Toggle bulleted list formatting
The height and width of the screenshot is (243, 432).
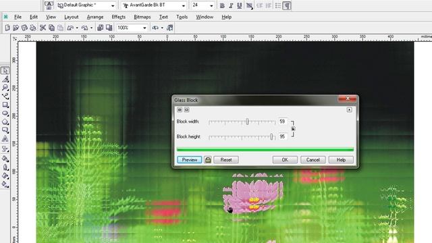[x=278, y=5]
